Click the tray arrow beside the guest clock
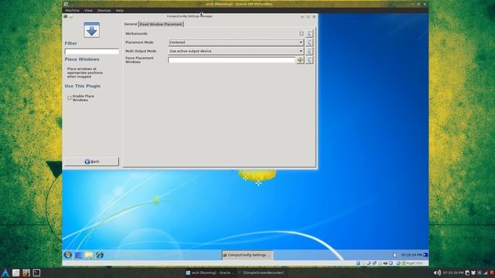This screenshot has height=278, width=495. pyautogui.click(x=394, y=255)
